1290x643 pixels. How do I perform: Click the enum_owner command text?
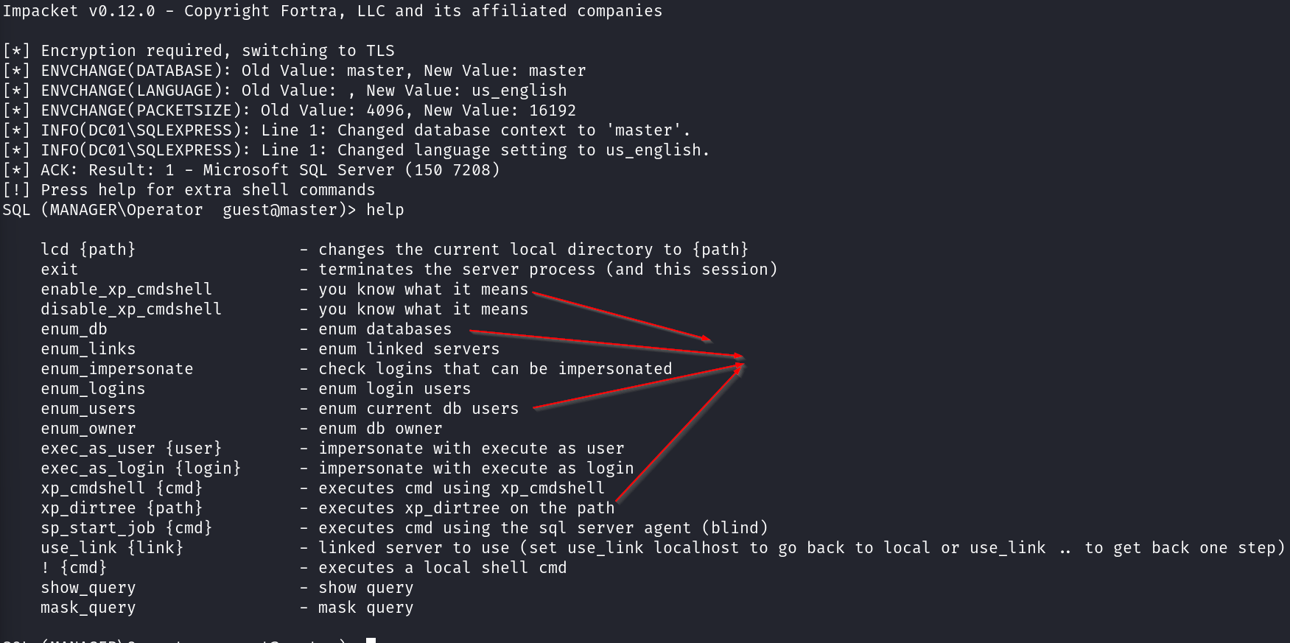88,429
